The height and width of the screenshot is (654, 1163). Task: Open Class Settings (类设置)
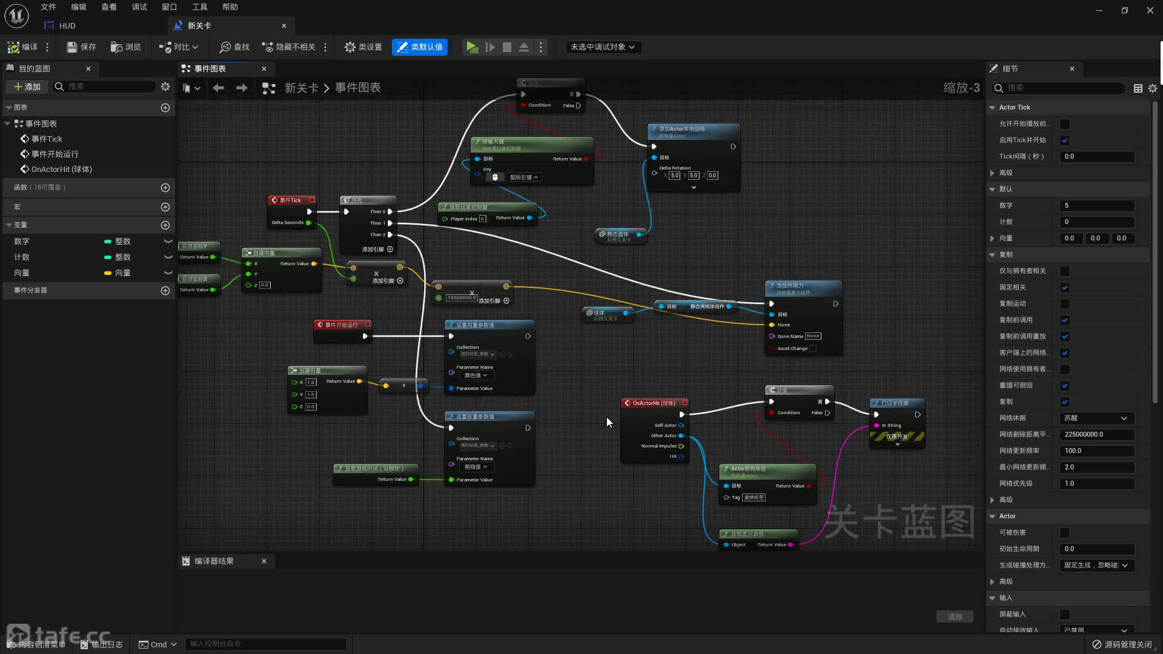(x=363, y=47)
